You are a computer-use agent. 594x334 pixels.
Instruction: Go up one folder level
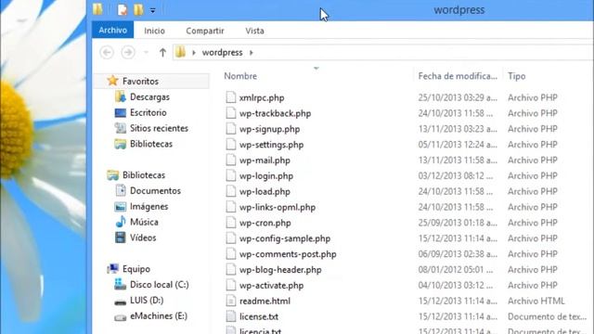163,52
